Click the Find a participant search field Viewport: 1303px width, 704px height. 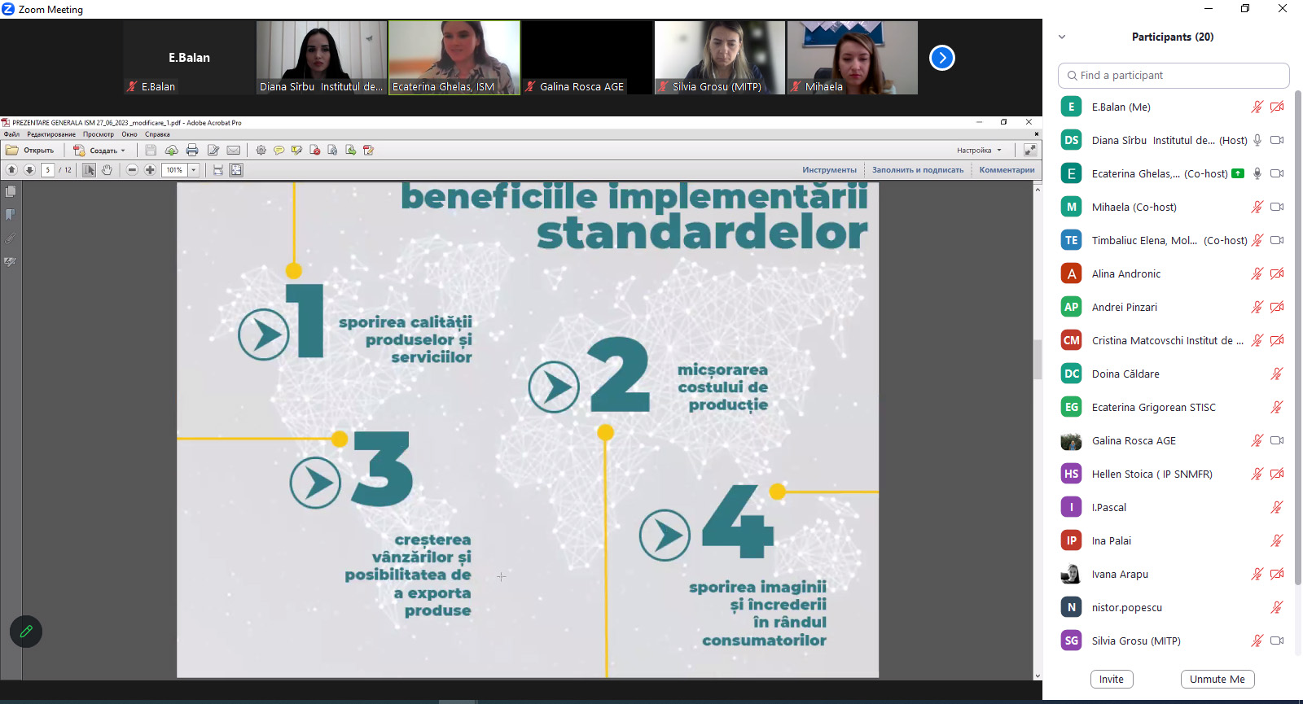(1174, 76)
